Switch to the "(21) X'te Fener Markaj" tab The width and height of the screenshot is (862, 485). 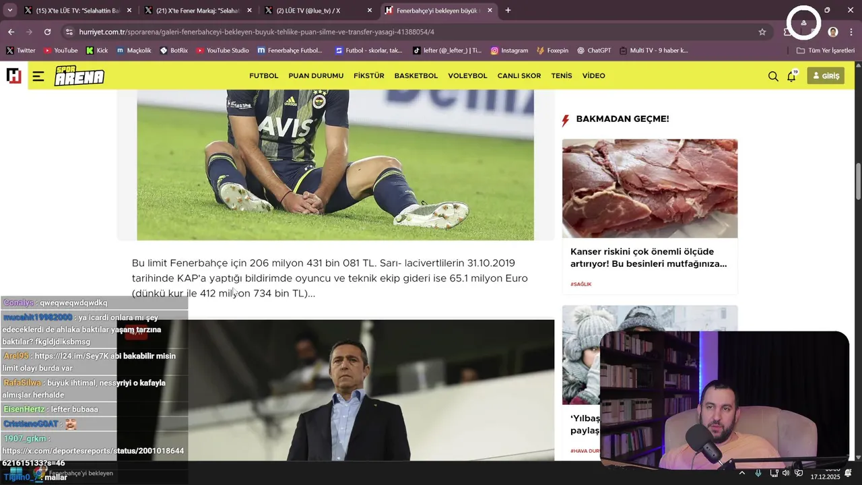click(197, 11)
